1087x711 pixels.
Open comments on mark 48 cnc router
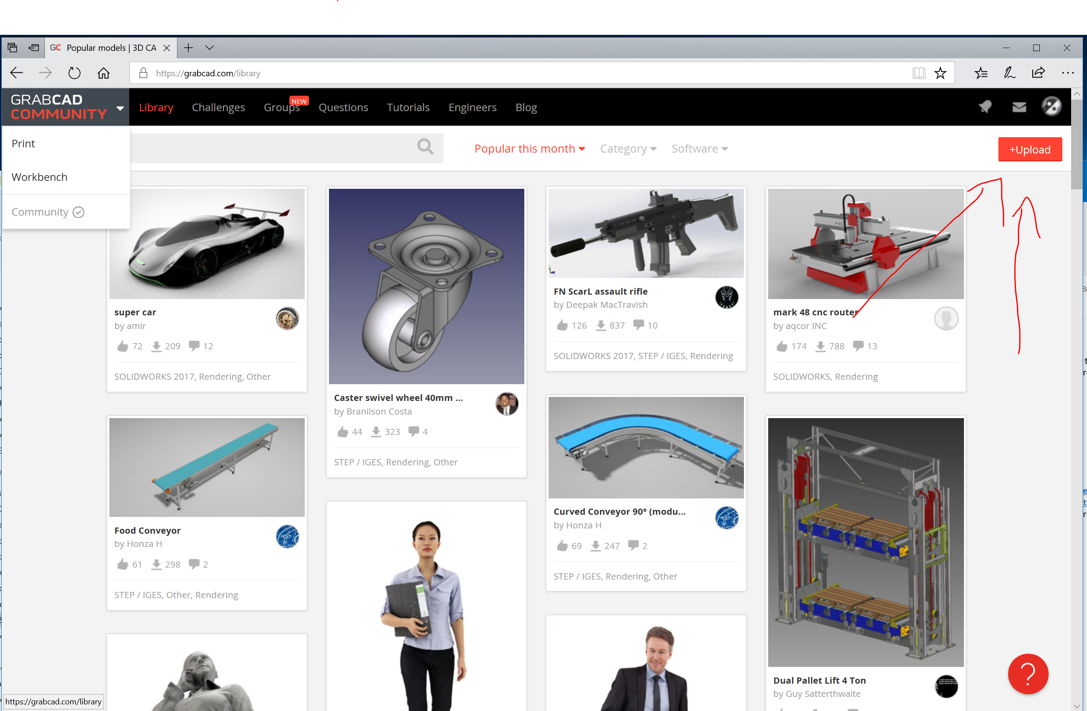click(859, 346)
